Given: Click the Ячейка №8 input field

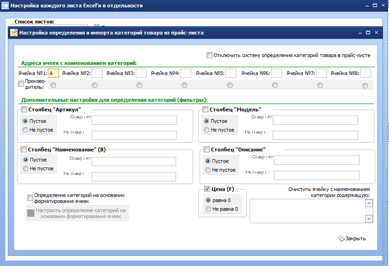Looking at the screenshot, I should click(x=366, y=73).
